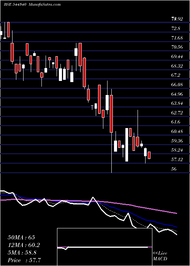Select the 62.72 price axis label
190x266 pixels.
pyautogui.click(x=177, y=112)
